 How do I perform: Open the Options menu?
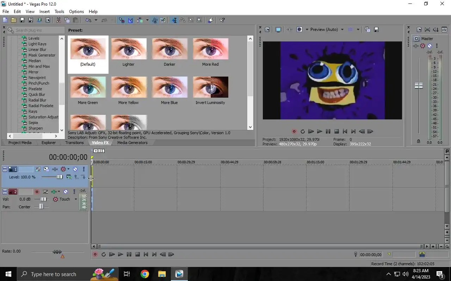[x=76, y=12]
